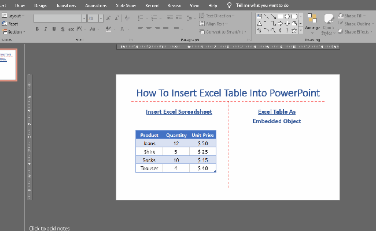Switch to Animations tab
The height and width of the screenshot is (231, 376).
click(96, 5)
